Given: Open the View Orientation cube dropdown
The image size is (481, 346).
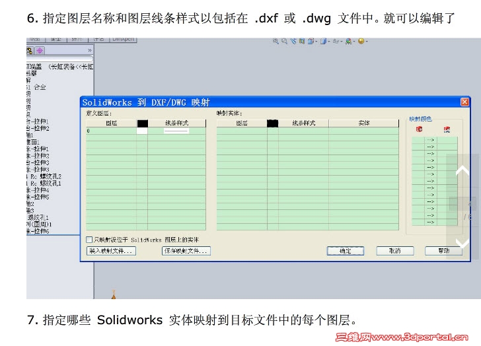Looking at the screenshot, I should click(312, 41).
